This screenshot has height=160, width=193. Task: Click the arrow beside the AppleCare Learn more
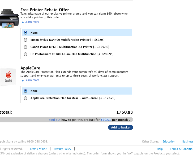click(x=23, y=81)
